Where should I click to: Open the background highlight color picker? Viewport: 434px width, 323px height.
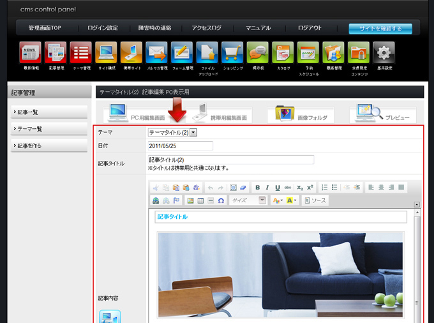[x=292, y=200]
